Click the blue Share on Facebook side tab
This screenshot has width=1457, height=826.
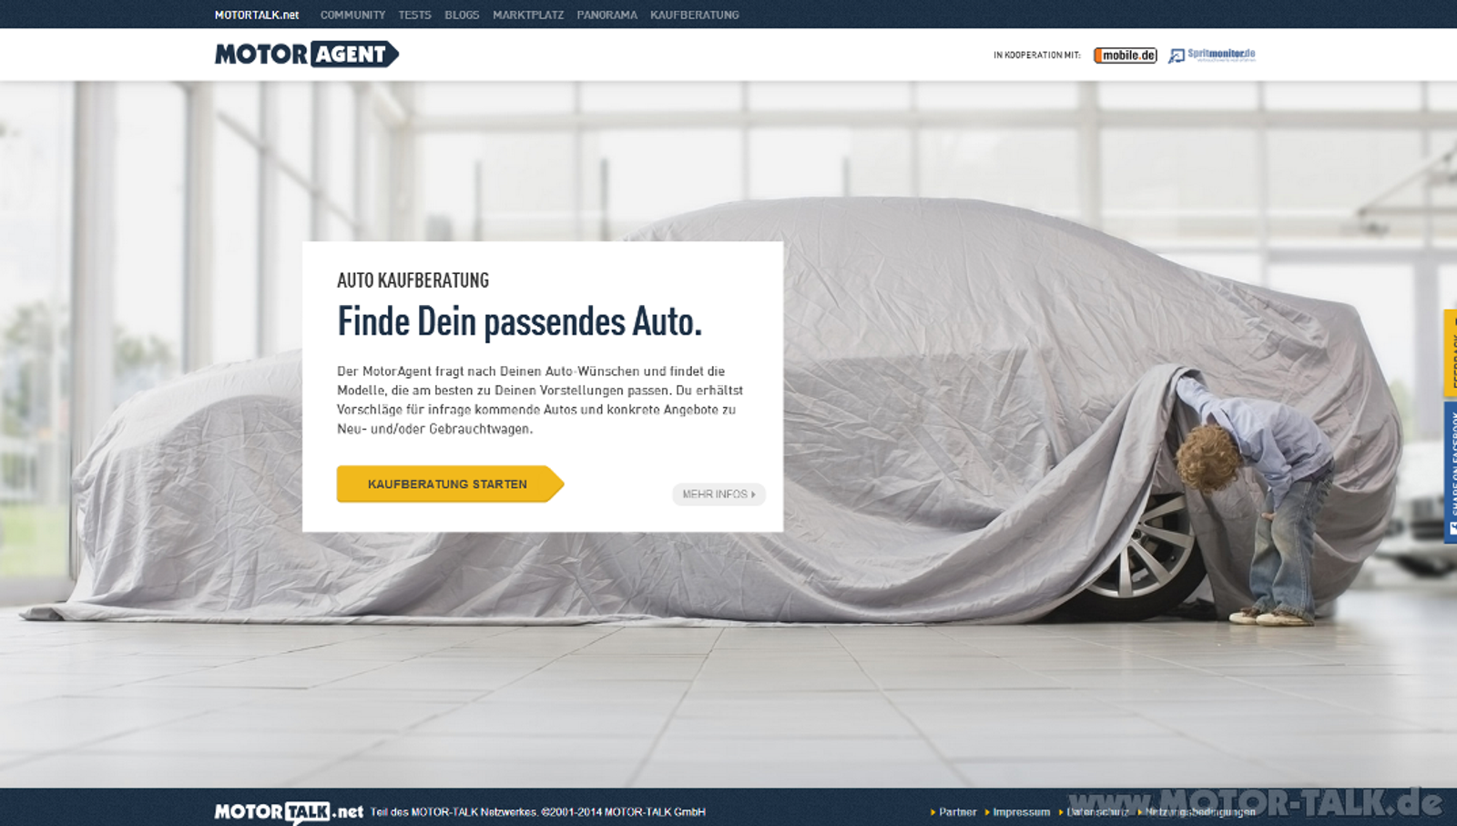[x=1450, y=473]
